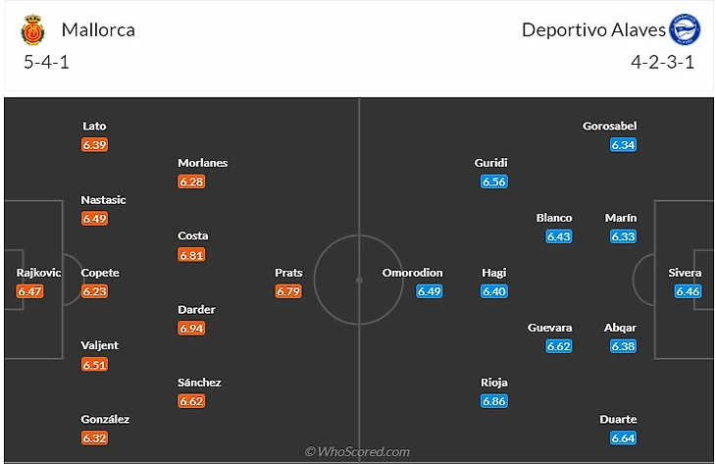Click Prats's 6.79 rating badge
This screenshot has height=464, width=716.
288,291
